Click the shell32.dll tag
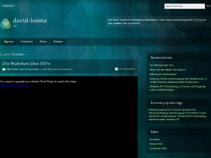 154,116
